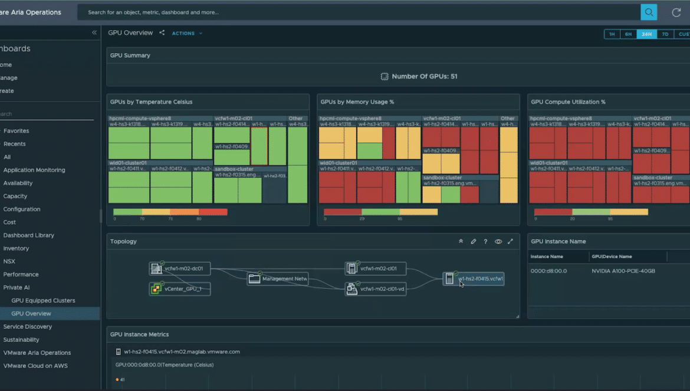Sort by the Instance Name column header
The width and height of the screenshot is (690, 391).
547,257
